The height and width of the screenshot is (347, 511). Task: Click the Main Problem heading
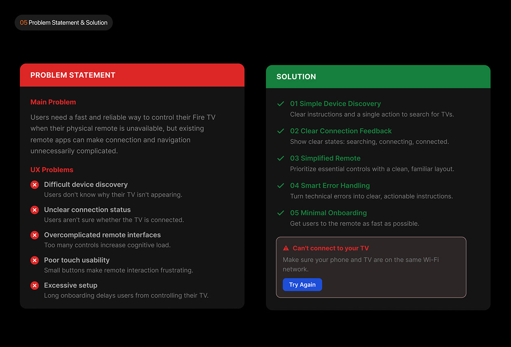point(53,102)
